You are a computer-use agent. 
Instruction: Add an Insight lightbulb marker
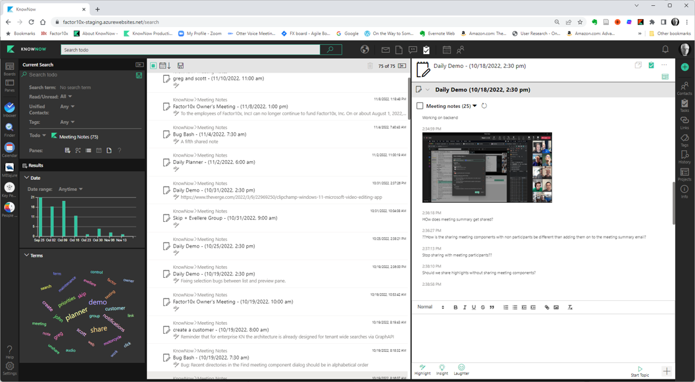[x=442, y=368]
